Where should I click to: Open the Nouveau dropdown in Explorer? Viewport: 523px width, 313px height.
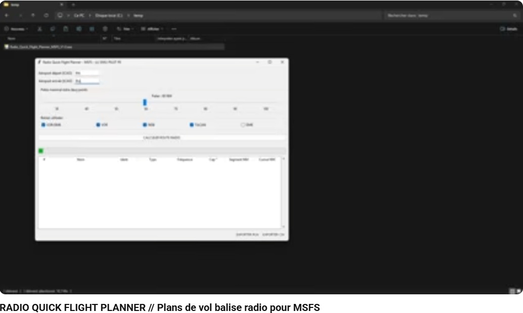coord(16,29)
